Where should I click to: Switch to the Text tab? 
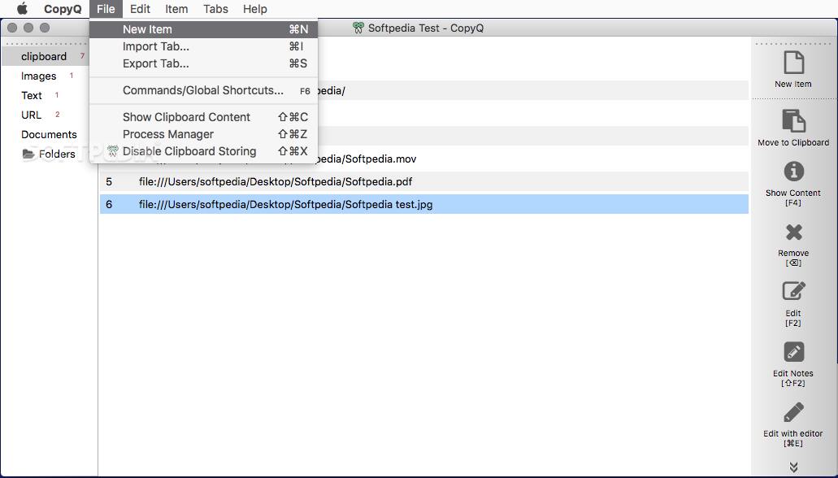tap(32, 95)
